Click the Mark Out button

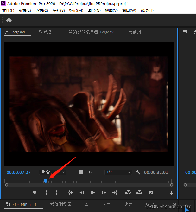coord(56,193)
